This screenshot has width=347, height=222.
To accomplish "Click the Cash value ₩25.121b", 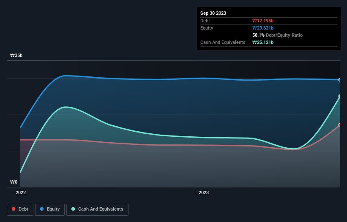I will (263, 42).
